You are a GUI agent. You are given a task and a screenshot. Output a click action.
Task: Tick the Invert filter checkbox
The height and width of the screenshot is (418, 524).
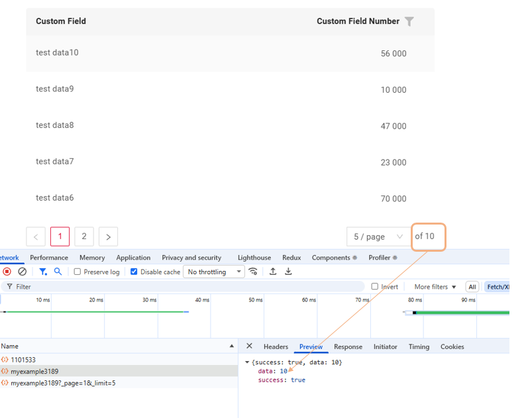pyautogui.click(x=375, y=287)
